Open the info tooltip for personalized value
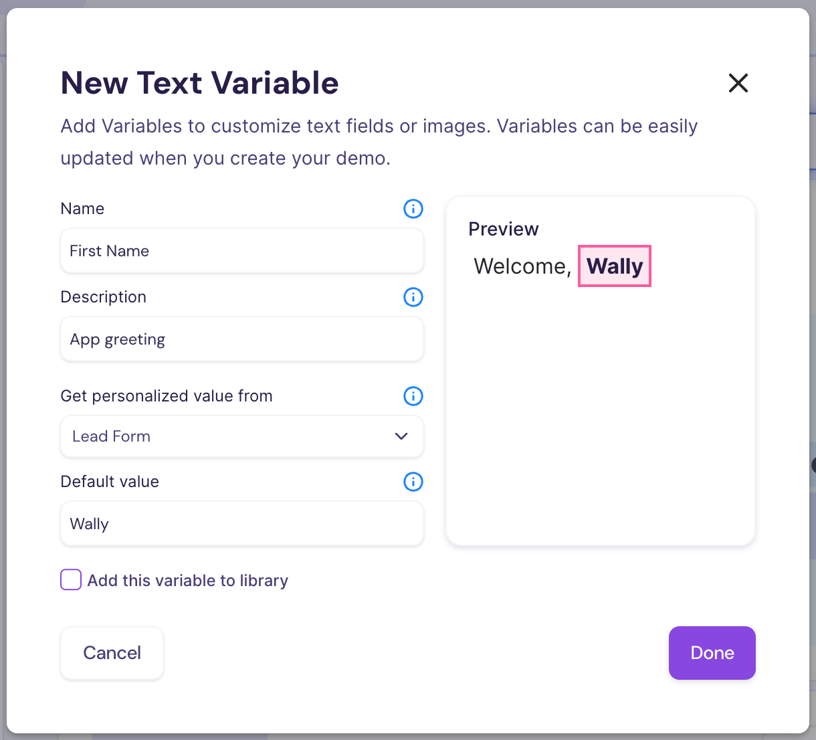Viewport: 816px width, 740px height. point(413,396)
